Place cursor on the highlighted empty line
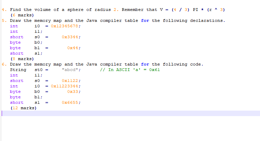The width and height of the screenshot is (260, 141). [x=131, y=113]
